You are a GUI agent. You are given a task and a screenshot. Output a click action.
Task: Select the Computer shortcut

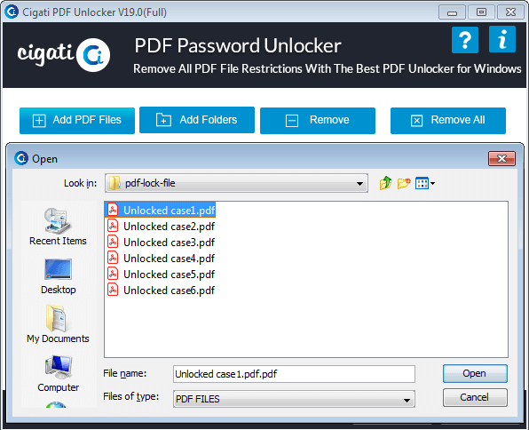click(58, 373)
